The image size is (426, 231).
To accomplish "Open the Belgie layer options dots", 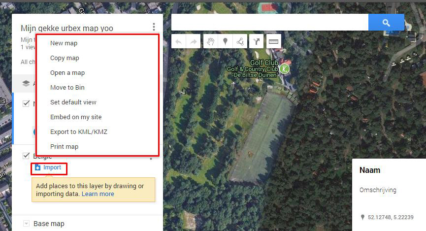I will click(151, 158).
